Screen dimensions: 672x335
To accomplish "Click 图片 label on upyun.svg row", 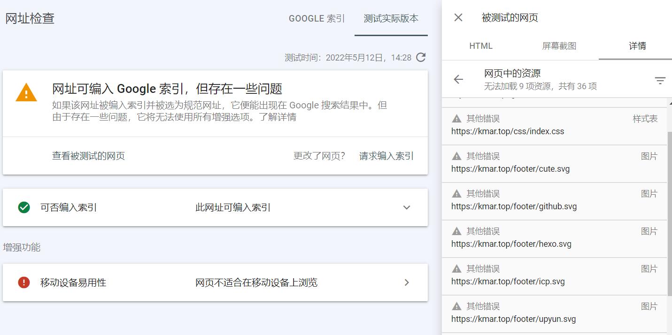I will pos(649,306).
